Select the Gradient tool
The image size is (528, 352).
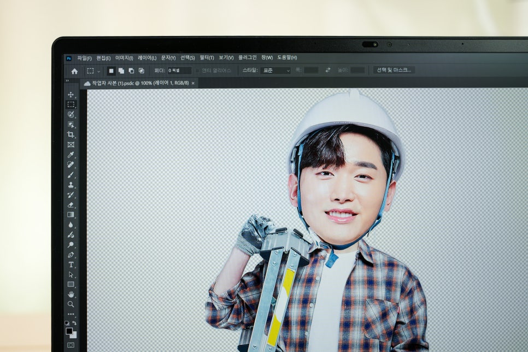tap(71, 215)
